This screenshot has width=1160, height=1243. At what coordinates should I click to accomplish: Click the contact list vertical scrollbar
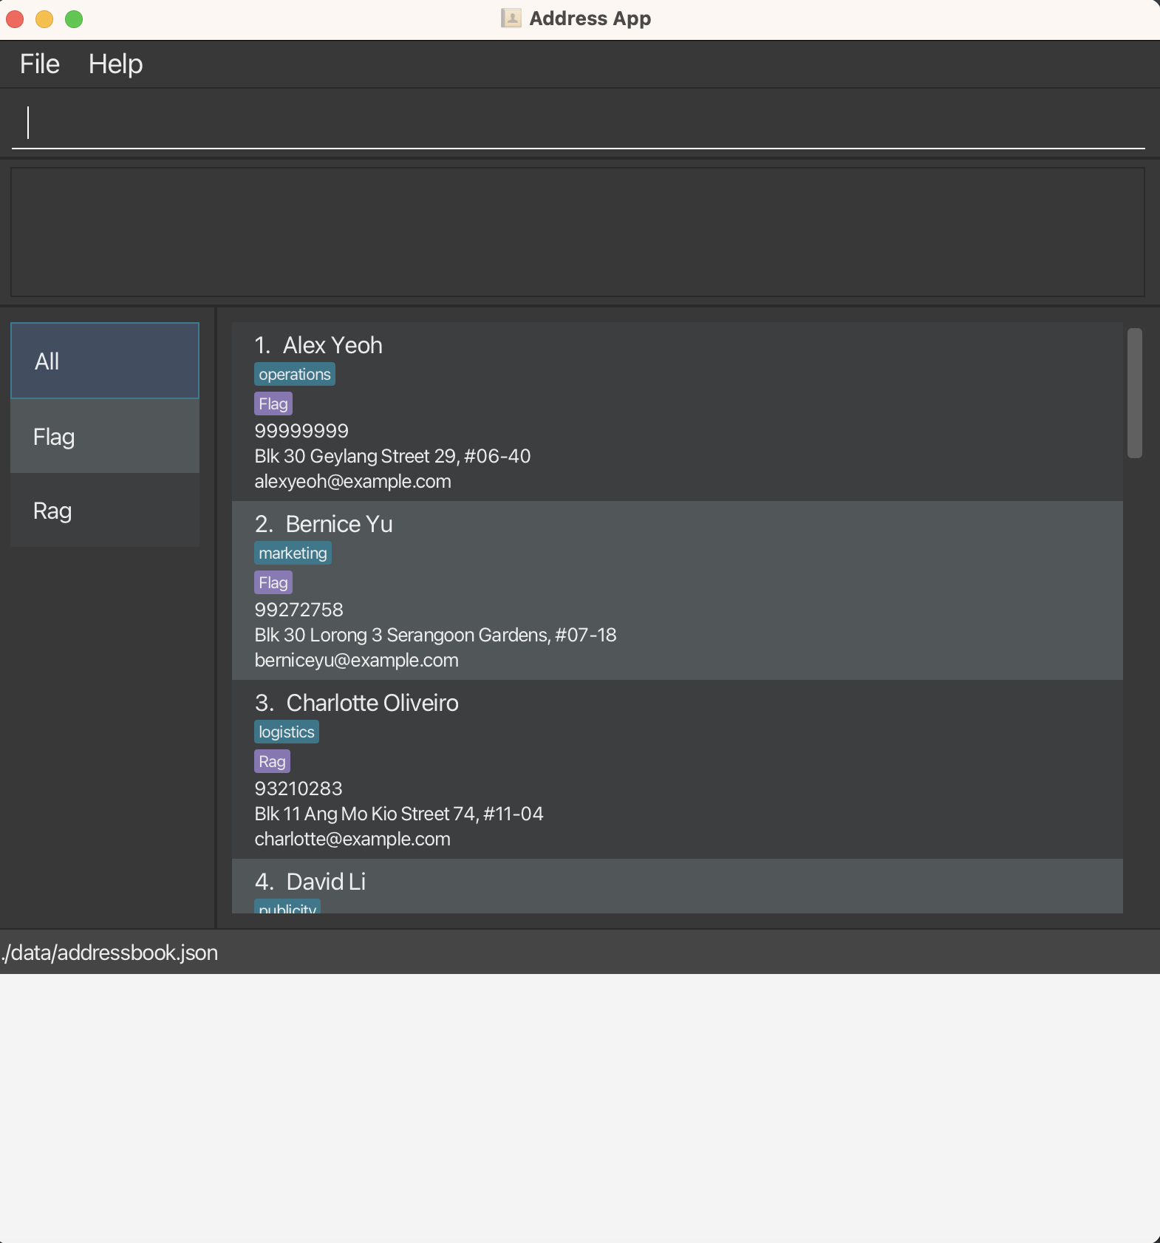pyautogui.click(x=1134, y=393)
